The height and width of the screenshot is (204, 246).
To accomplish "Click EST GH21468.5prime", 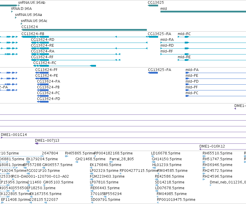I will tap(90, 159).
